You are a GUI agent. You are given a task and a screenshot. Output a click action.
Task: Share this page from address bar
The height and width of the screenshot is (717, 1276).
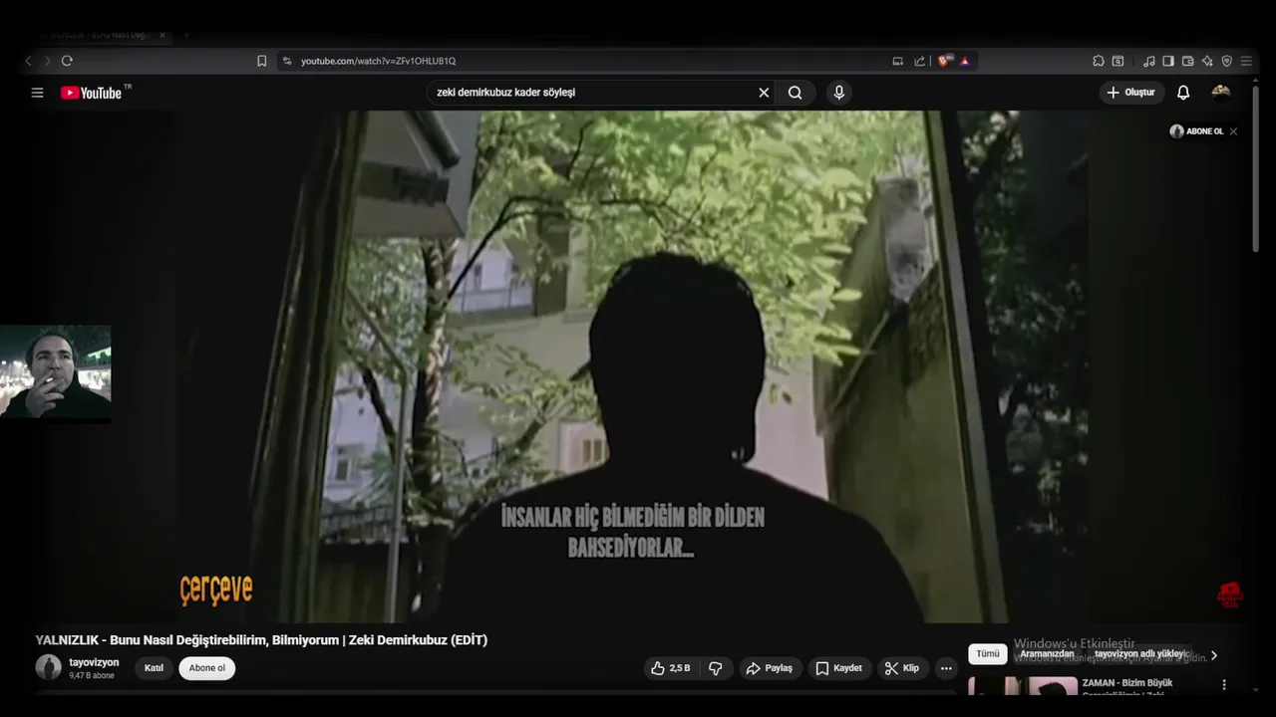pos(919,61)
